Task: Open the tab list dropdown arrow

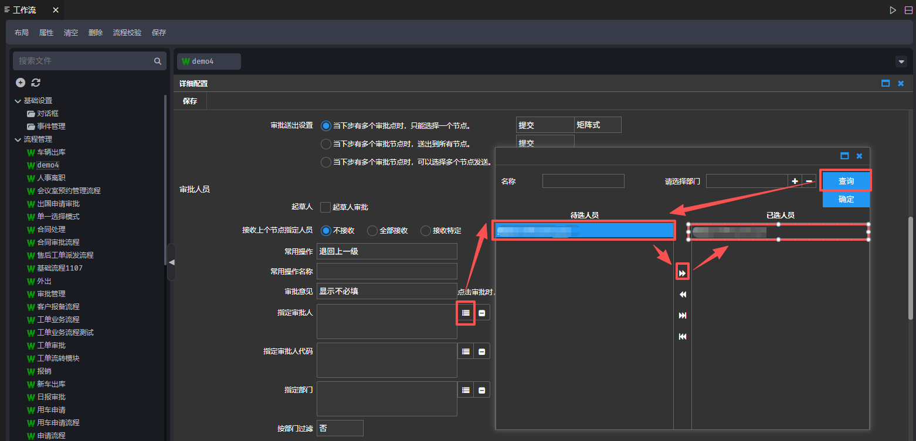Action: (x=901, y=61)
